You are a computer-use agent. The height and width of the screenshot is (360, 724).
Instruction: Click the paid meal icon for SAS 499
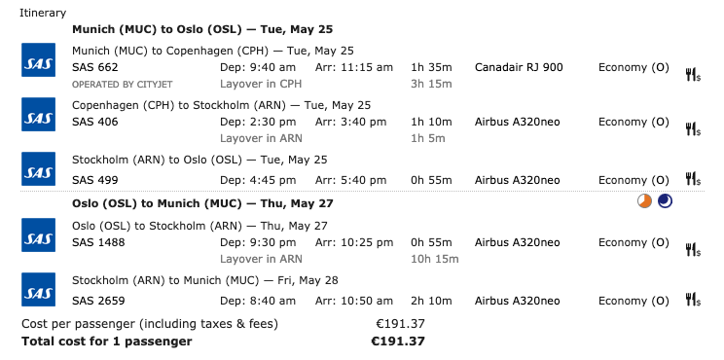[x=693, y=179]
